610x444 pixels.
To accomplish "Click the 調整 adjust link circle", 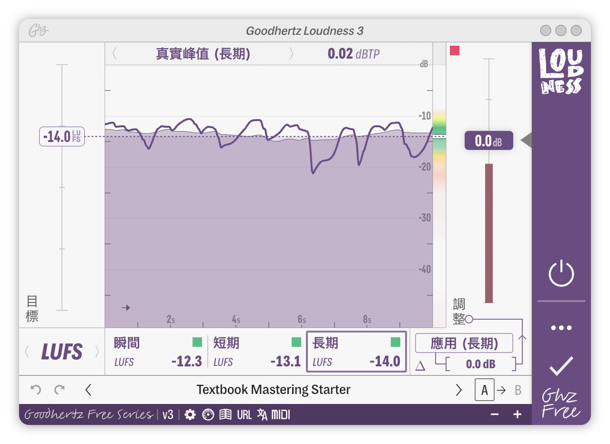I will [469, 319].
